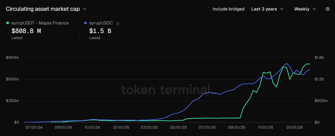Select the syrupUSDT - Maple Finance legend label
Viewport: 335px width, 136px height.
pyautogui.click(x=40, y=23)
